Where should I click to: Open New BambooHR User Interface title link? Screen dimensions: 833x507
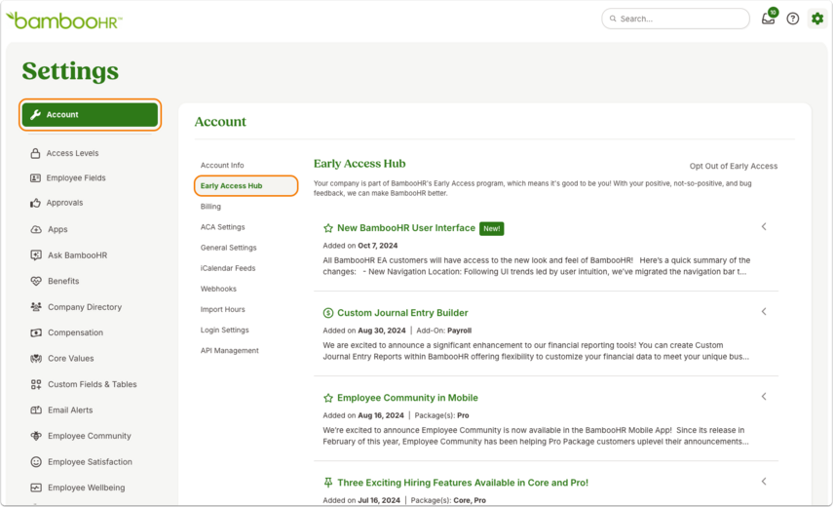tap(406, 228)
